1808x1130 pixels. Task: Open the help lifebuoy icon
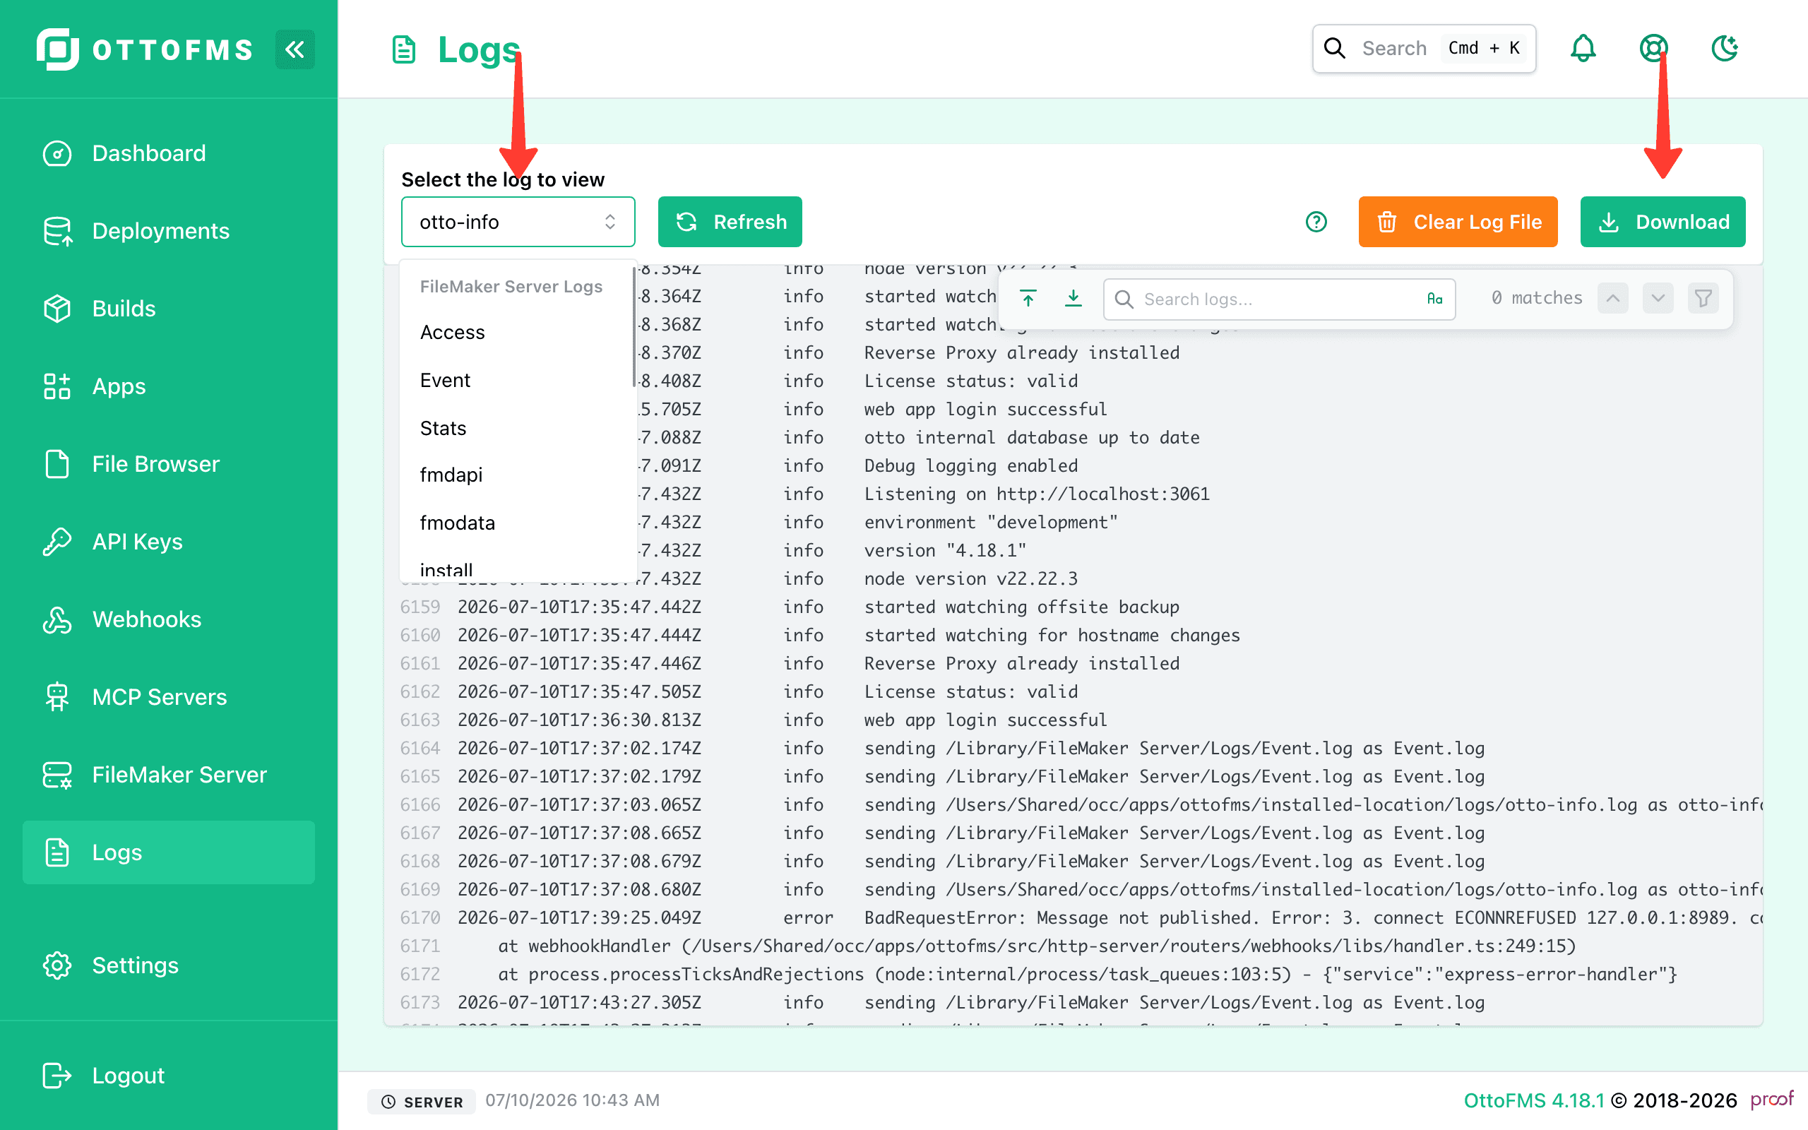pyautogui.click(x=1653, y=49)
